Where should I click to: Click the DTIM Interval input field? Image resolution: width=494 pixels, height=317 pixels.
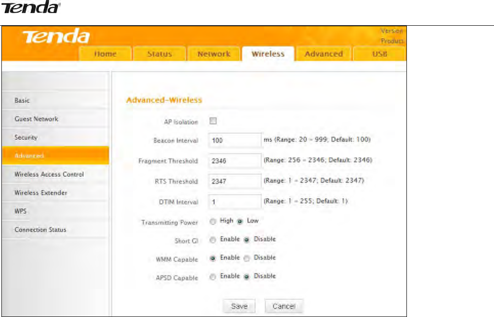point(235,202)
